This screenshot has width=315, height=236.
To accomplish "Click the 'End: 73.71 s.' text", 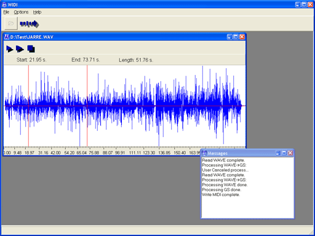I will (86, 60).
